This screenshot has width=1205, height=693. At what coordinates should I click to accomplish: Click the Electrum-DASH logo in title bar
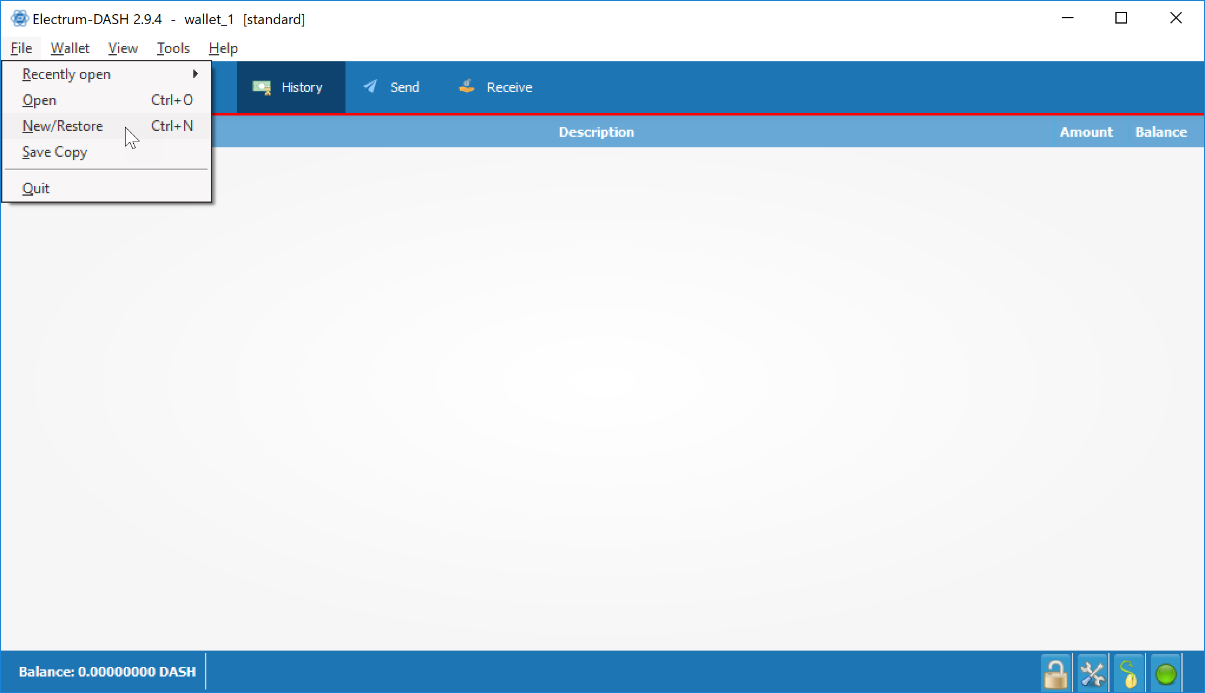19,19
